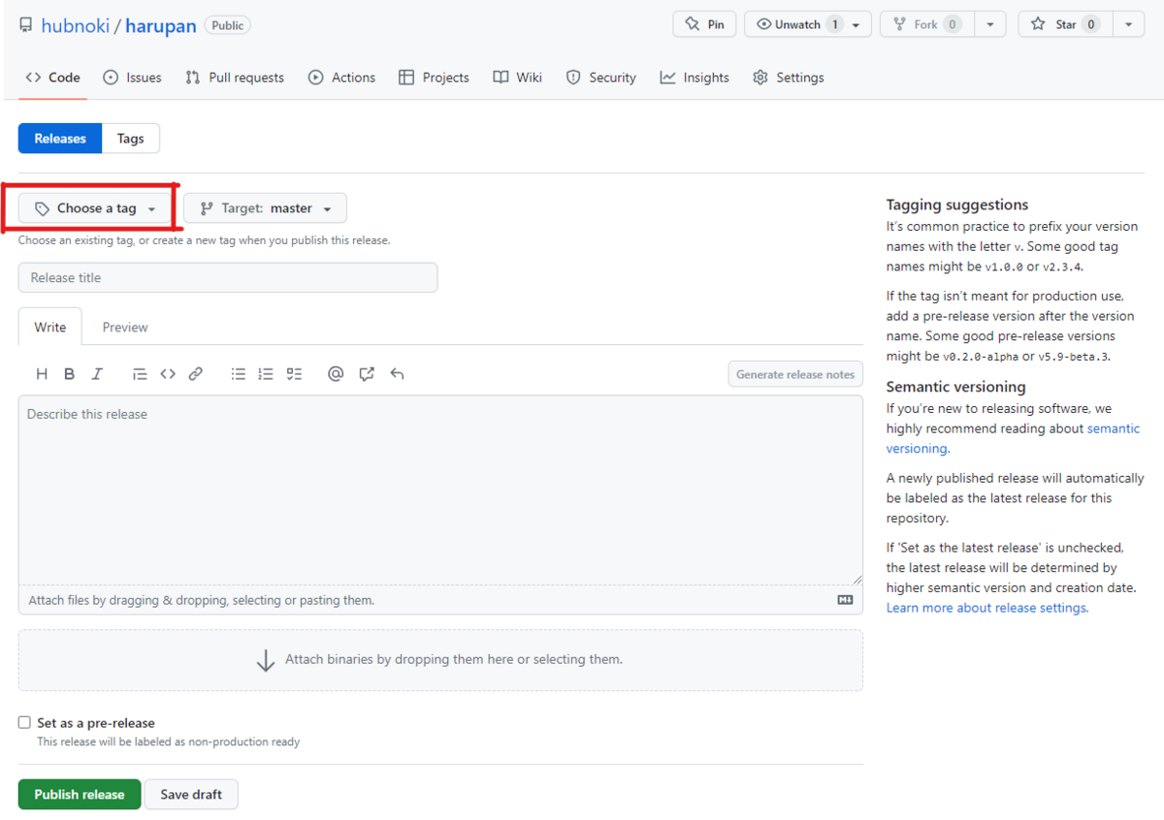Insert an unordered list in the description
The image size is (1164, 820).
point(238,373)
